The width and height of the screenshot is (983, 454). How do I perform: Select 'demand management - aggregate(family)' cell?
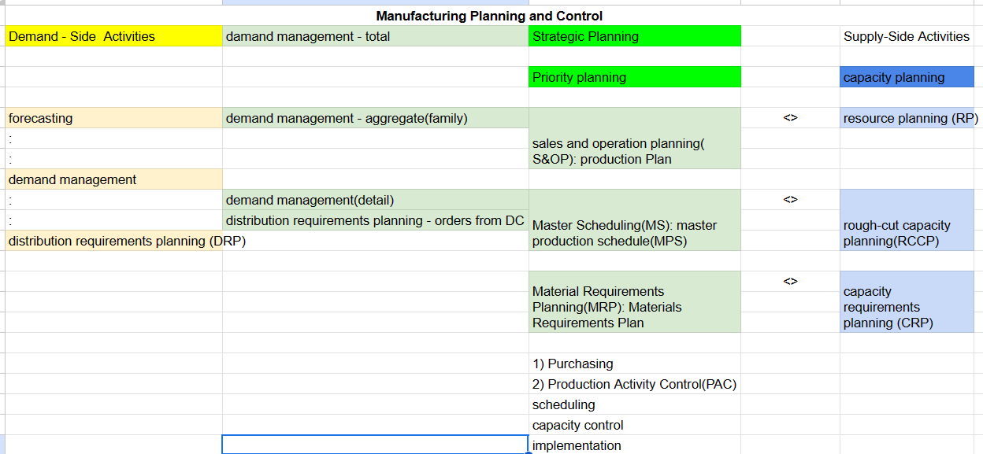(376, 118)
